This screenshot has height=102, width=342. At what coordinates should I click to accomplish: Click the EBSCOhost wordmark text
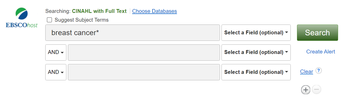coord(22,25)
